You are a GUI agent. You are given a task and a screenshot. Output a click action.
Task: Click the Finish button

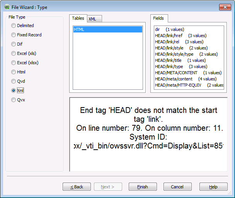coord(143,187)
